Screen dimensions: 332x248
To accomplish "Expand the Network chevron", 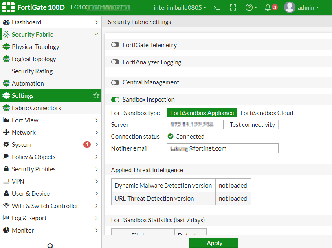I will pyautogui.click(x=97, y=133).
